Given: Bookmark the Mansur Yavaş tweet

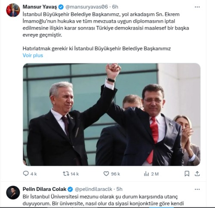Looking at the screenshot, I should 187,174.
